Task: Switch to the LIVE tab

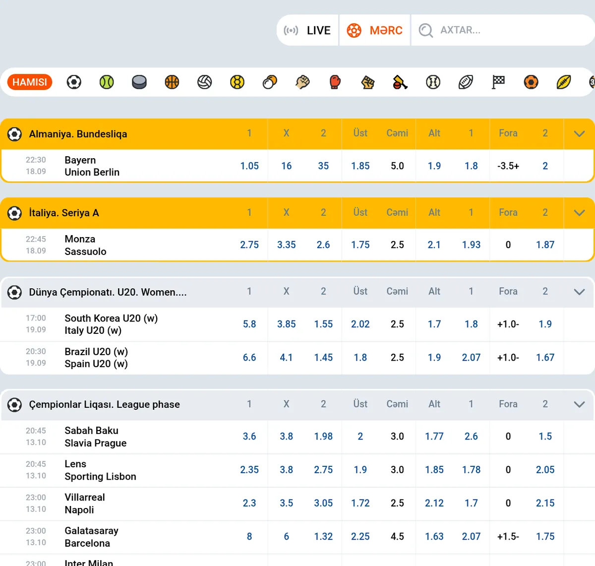Action: pos(307,30)
